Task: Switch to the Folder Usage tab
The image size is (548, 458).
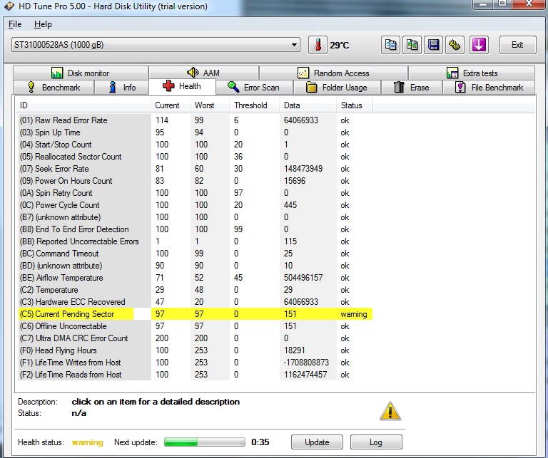Action: [x=337, y=87]
